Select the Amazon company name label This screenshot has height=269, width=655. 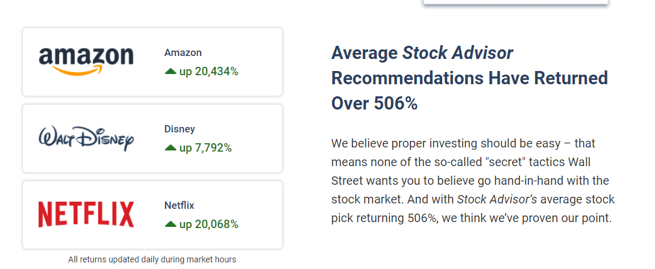click(x=183, y=53)
